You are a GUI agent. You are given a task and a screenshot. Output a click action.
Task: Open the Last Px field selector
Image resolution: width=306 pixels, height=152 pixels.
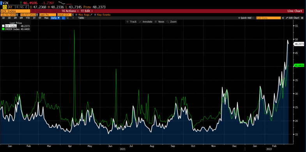pos(48,15)
